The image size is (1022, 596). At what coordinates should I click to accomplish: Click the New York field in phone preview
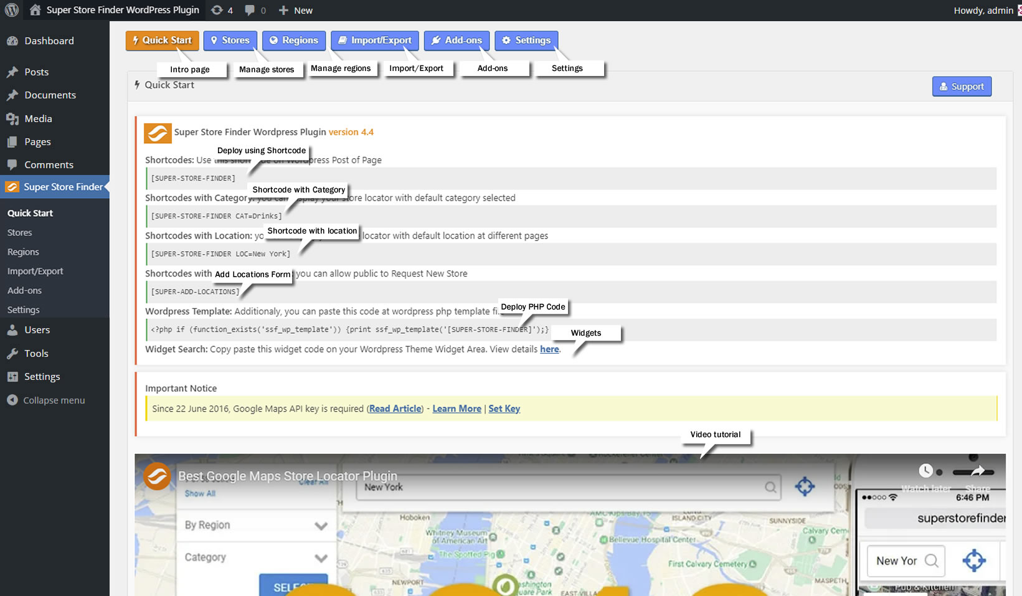[906, 561]
